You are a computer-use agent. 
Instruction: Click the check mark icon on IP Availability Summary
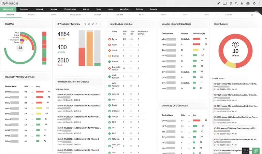pos(97,24)
